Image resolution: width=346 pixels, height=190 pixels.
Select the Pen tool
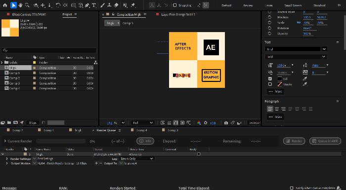[87, 5]
